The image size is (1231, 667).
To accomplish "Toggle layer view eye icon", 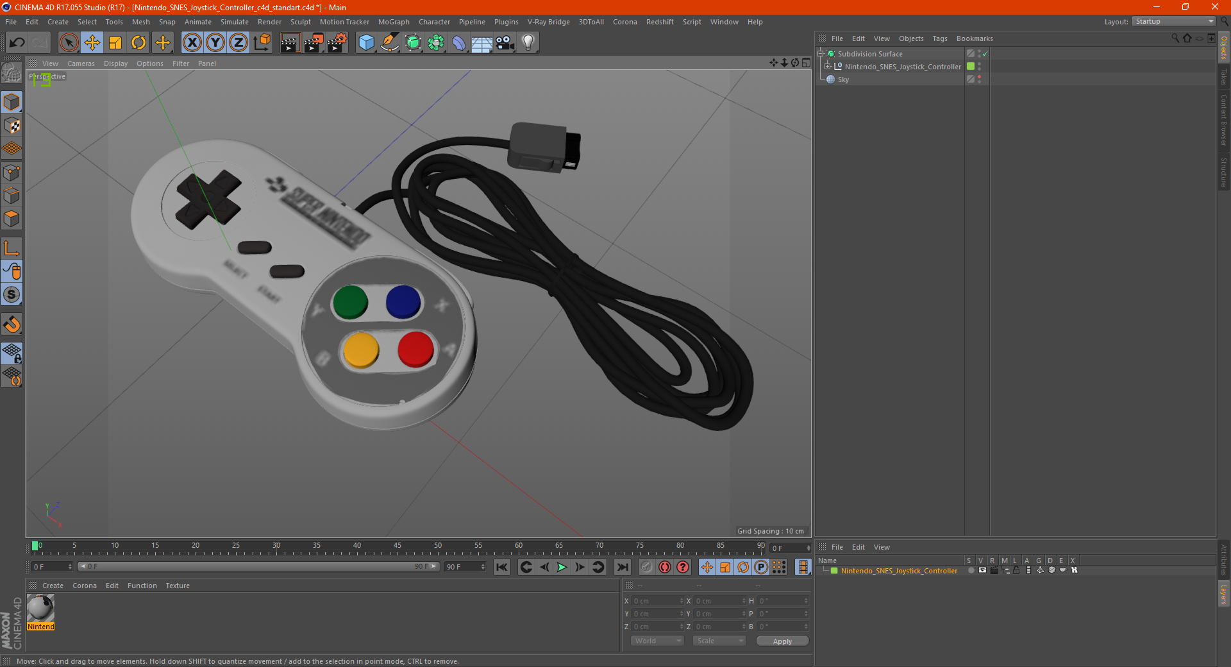I will (x=982, y=570).
